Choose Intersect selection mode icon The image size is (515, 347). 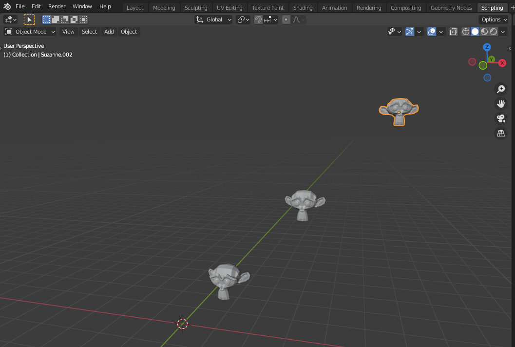(83, 19)
